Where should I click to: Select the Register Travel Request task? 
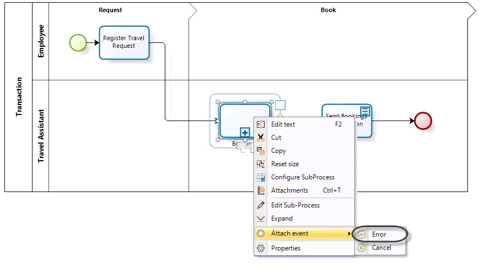(x=124, y=42)
